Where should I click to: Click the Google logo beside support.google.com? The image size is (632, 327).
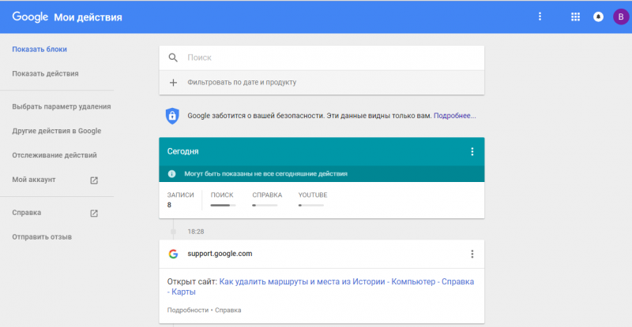(x=173, y=254)
